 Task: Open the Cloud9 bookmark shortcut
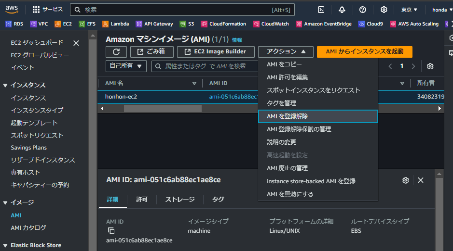[371, 24]
